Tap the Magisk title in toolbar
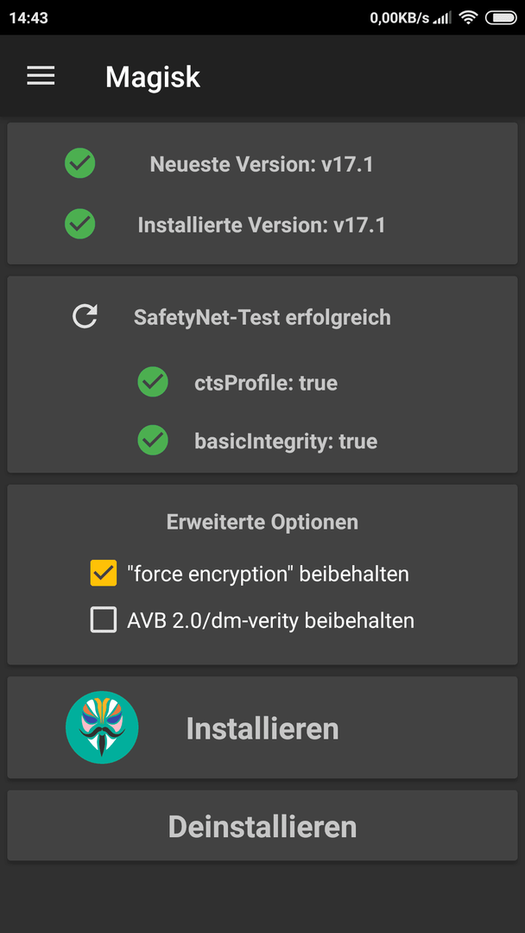This screenshot has width=525, height=933. [153, 77]
